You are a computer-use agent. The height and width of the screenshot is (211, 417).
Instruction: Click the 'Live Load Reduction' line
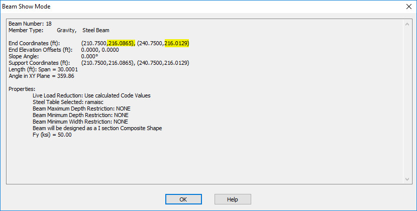91,95
